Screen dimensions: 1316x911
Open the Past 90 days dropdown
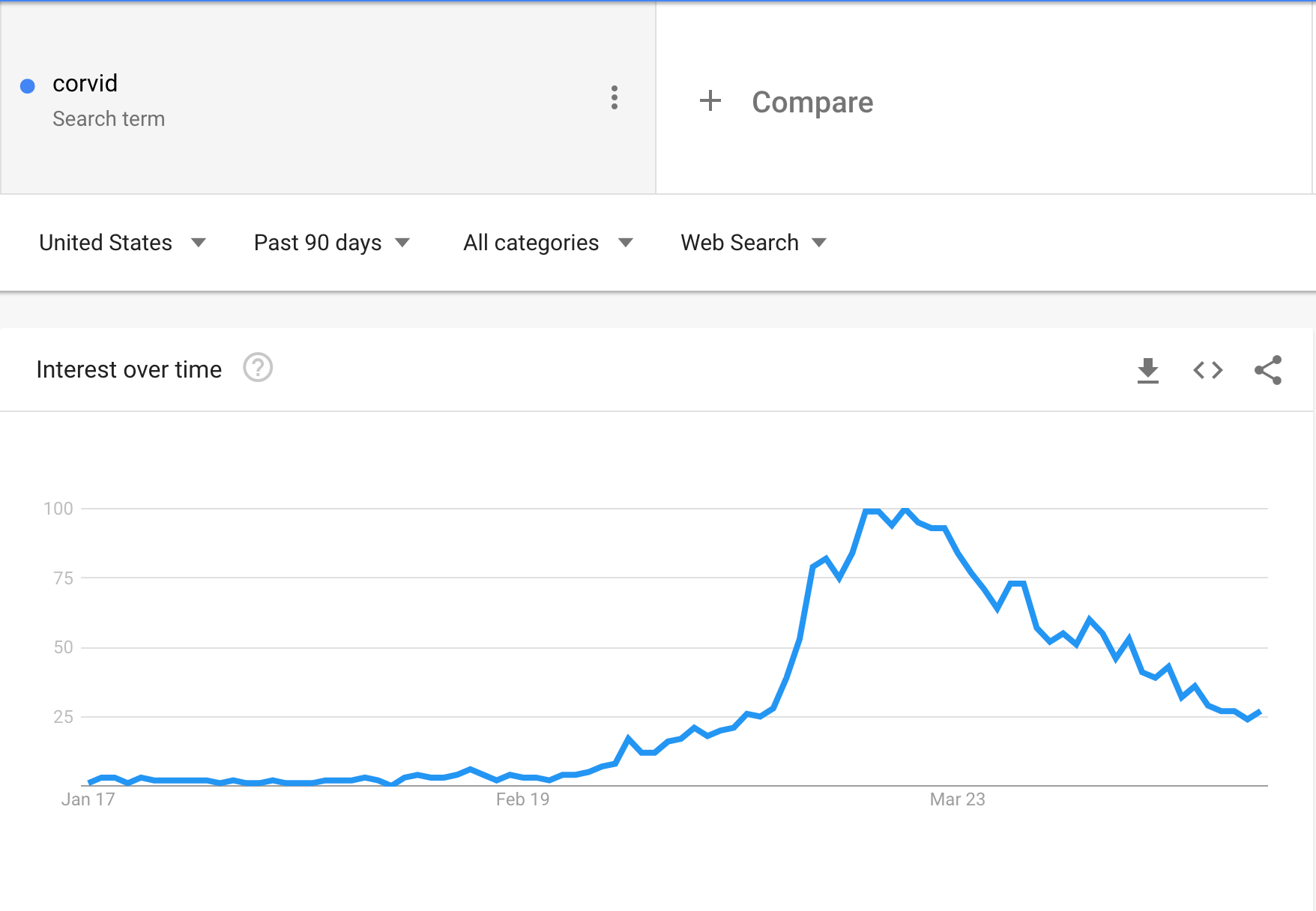click(x=331, y=243)
